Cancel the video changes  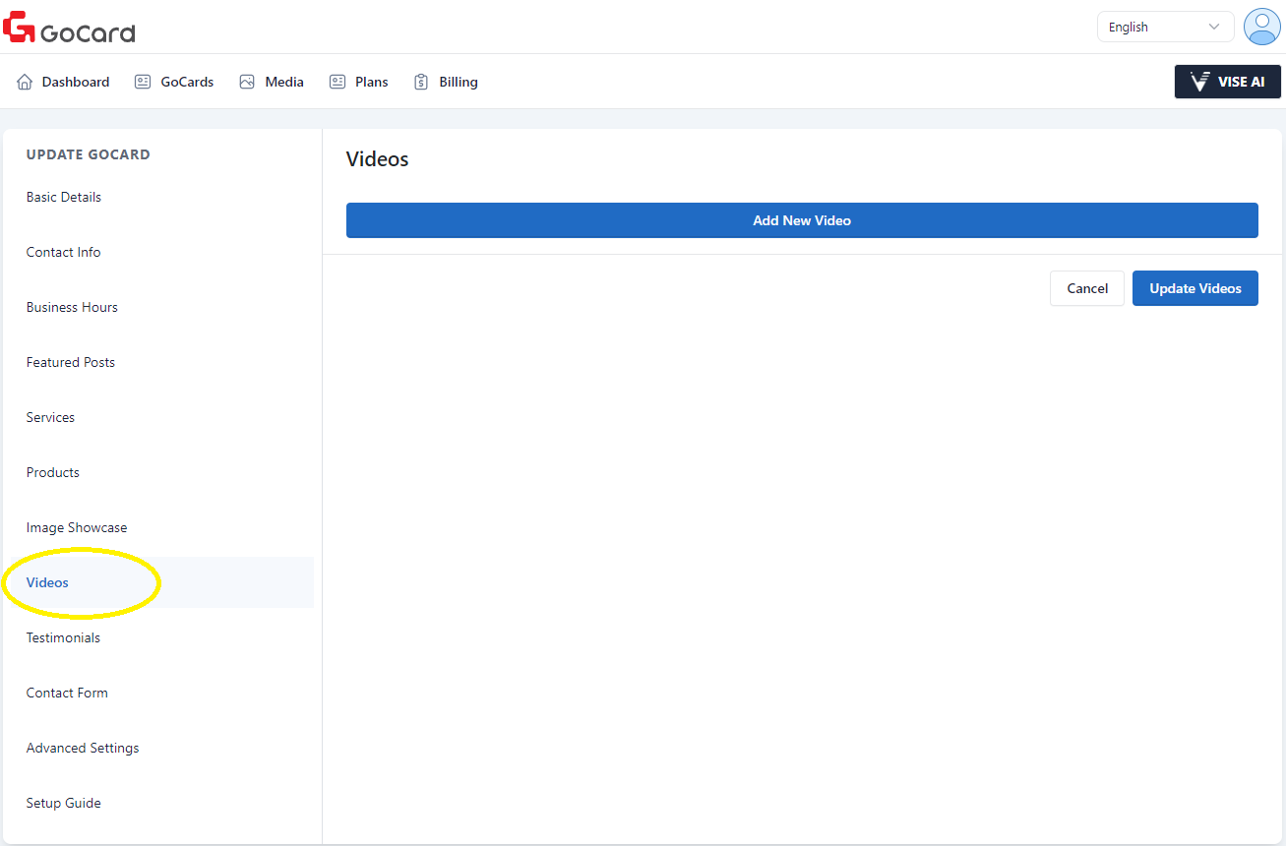[x=1086, y=288]
